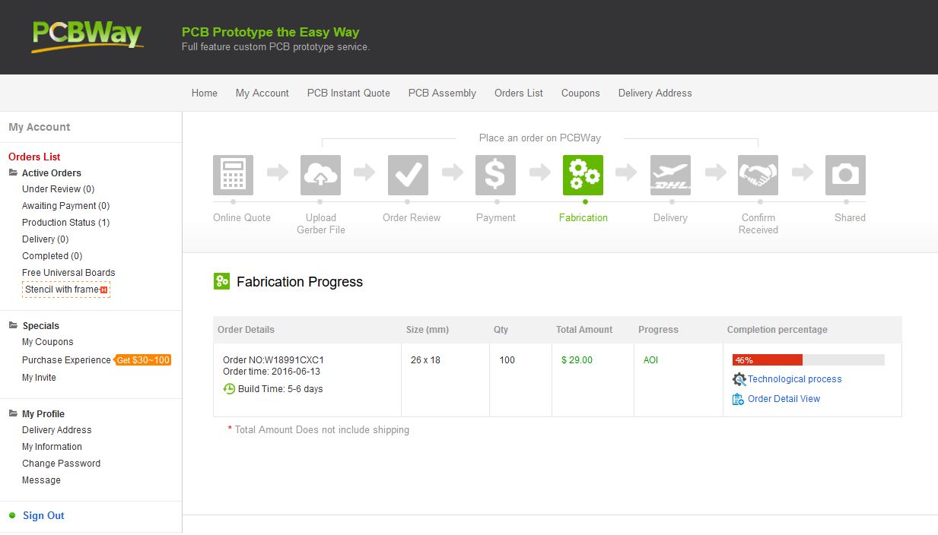Open the Technological process link

pyautogui.click(x=794, y=379)
